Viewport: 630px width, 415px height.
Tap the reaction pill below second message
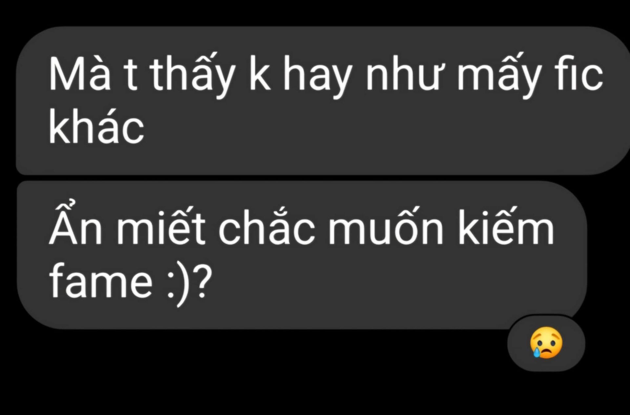(546, 343)
